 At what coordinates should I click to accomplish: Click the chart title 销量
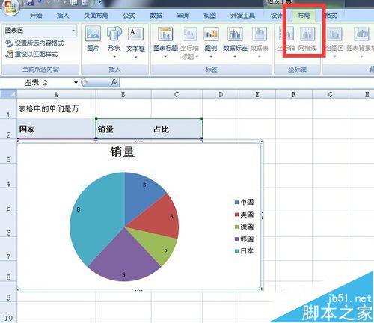123,152
